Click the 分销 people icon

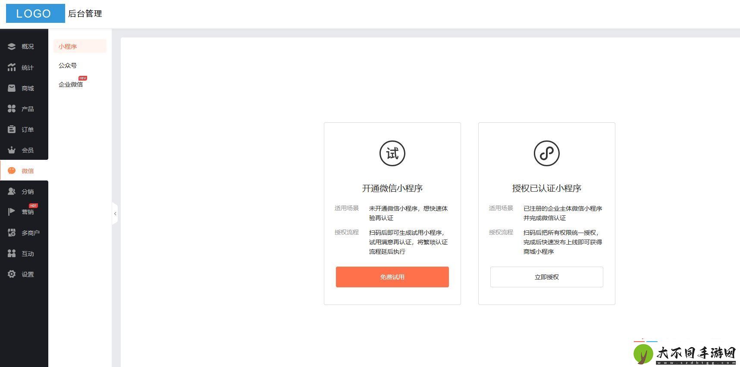pyautogui.click(x=12, y=191)
